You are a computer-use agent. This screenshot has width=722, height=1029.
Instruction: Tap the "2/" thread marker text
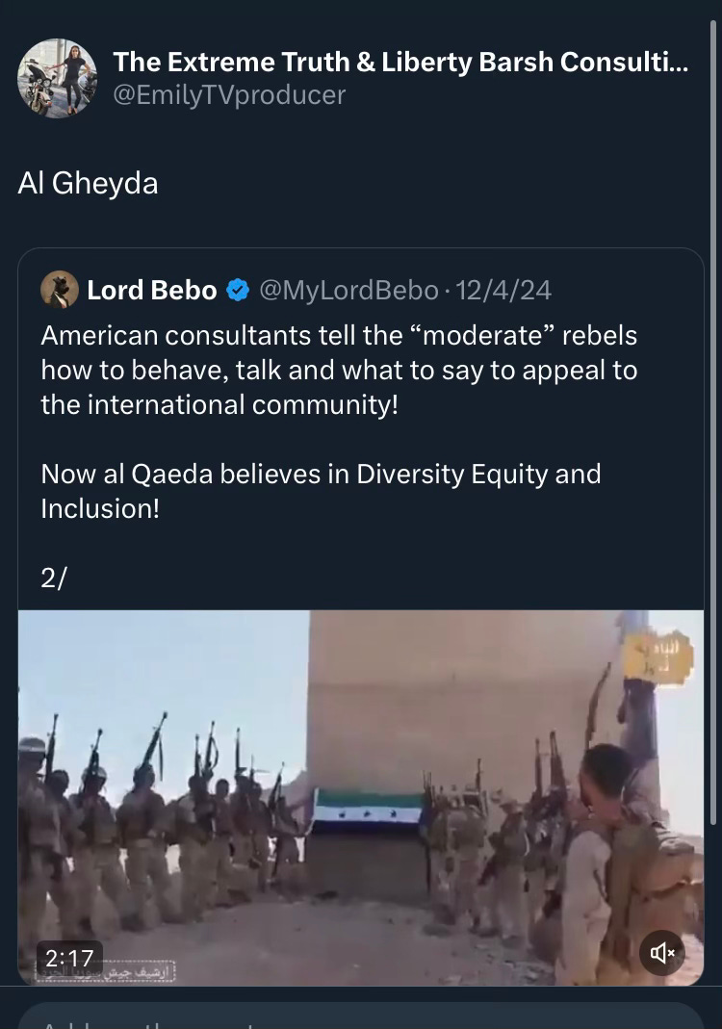coord(54,578)
